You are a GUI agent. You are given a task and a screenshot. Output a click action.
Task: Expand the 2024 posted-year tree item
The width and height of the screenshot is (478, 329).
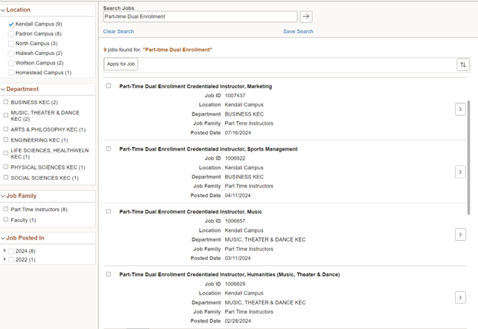point(5,250)
